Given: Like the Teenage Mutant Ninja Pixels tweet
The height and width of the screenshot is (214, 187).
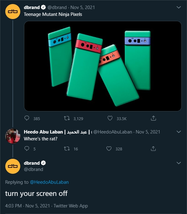Looking at the screenshot, I should coord(110,118).
